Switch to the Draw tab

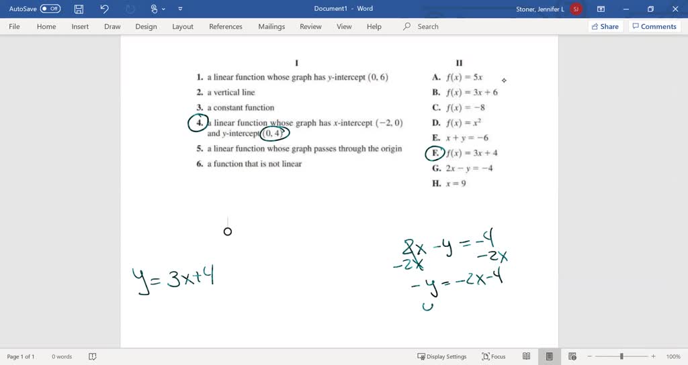click(x=112, y=26)
